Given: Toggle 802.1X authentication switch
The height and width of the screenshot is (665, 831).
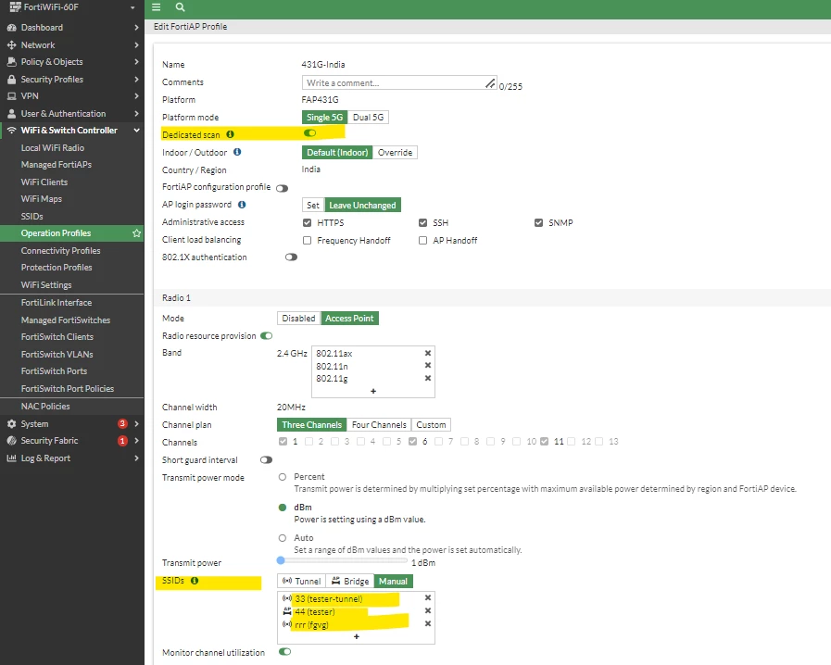Looking at the screenshot, I should click(x=291, y=257).
